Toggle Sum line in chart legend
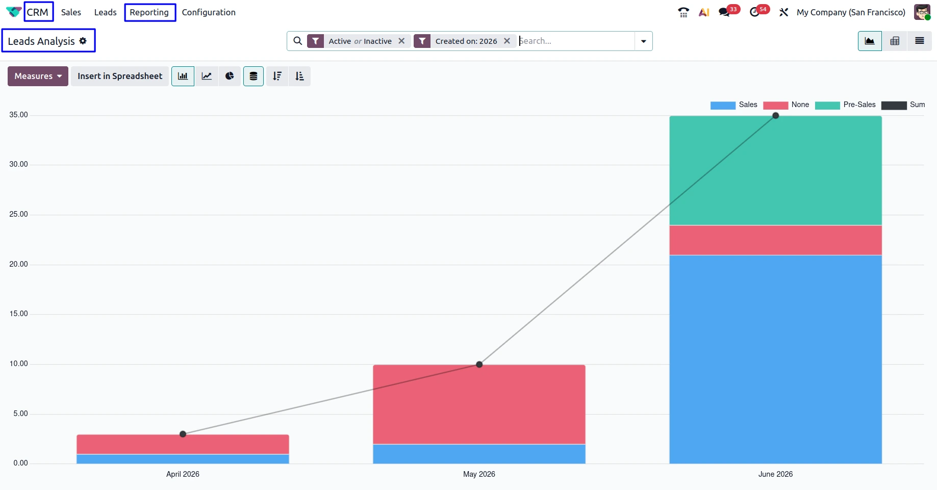 (x=903, y=105)
